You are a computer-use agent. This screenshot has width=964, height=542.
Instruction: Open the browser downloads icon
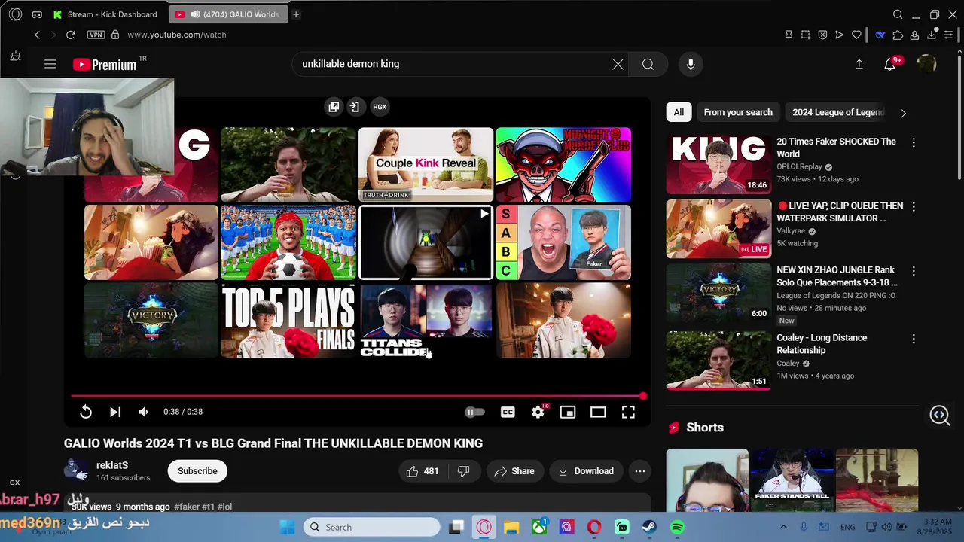coord(932,35)
